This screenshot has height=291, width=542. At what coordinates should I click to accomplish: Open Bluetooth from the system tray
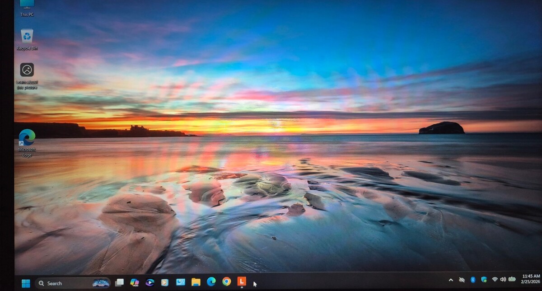pyautogui.click(x=473, y=280)
